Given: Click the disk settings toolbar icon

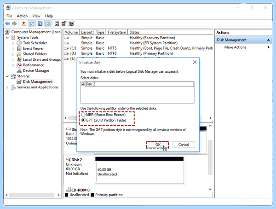Looking at the screenshot, I should pos(71,23).
